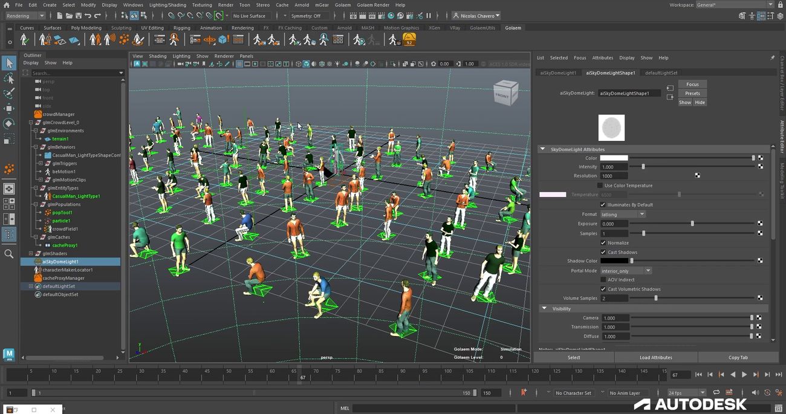Click the Golaem population tool shelf icon with orange dots

124,40
